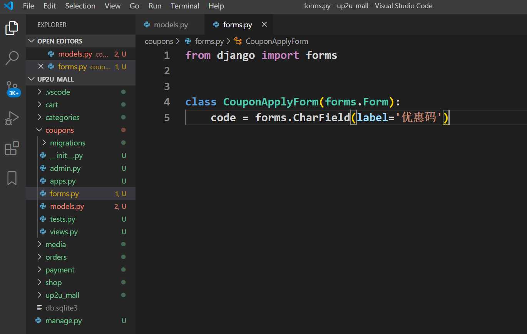Click the EXPLORER panel title

pos(52,25)
